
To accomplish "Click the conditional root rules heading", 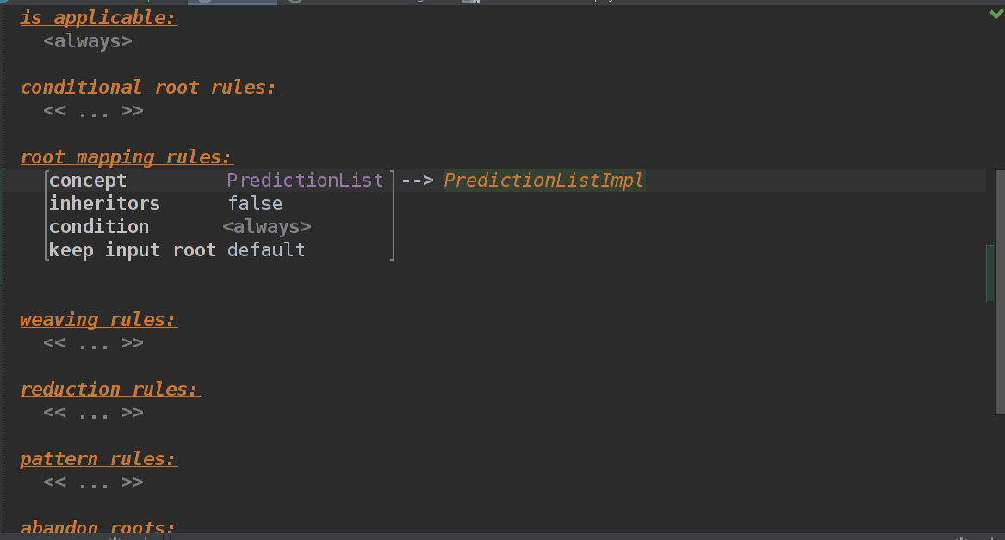I will (149, 88).
